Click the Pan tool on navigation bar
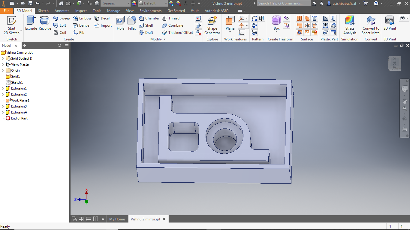 405,102
